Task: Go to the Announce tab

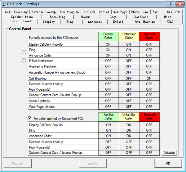Action: tap(95, 22)
